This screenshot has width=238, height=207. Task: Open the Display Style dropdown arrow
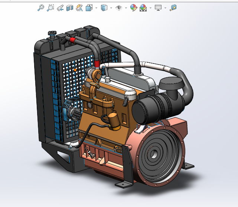click(111, 8)
